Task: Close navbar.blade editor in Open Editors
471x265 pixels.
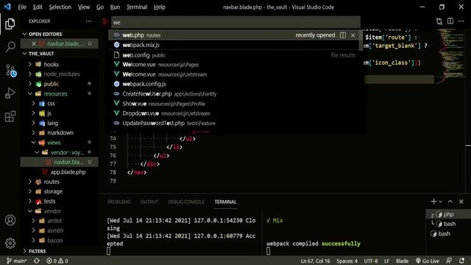Action: (34, 44)
